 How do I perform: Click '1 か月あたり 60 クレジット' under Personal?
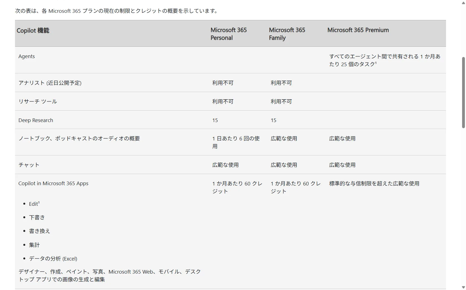[237, 187]
